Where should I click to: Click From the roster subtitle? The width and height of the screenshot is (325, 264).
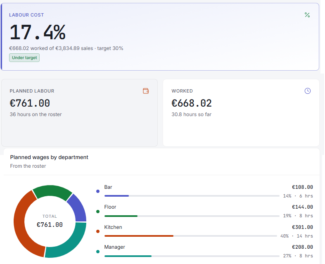28,166
